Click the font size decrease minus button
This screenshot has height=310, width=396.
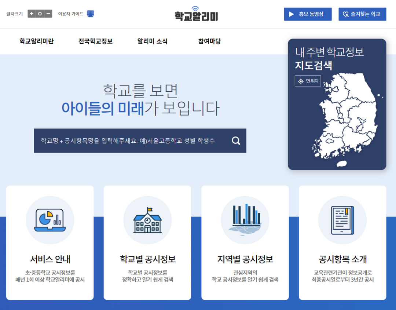tap(48, 14)
